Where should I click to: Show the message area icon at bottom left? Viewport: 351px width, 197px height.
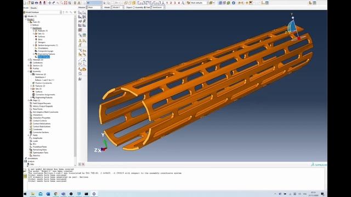(x=25, y=170)
